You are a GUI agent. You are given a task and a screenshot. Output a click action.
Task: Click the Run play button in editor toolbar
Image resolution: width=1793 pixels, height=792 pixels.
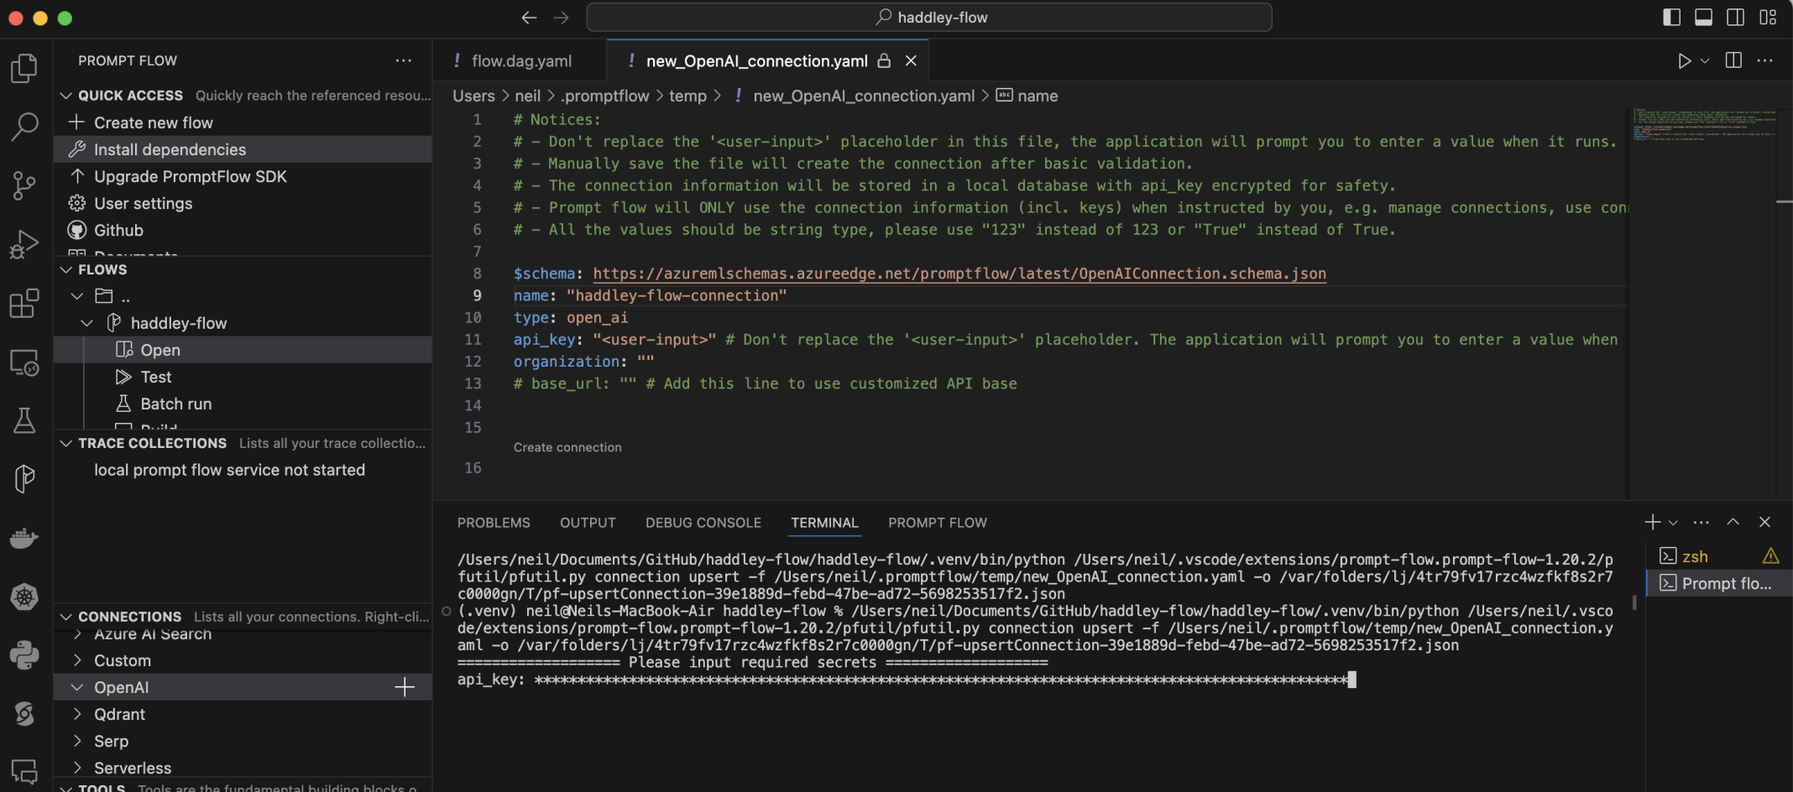tap(1684, 60)
